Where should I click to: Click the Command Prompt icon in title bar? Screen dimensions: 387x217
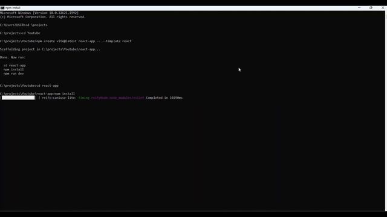pyautogui.click(x=2, y=8)
